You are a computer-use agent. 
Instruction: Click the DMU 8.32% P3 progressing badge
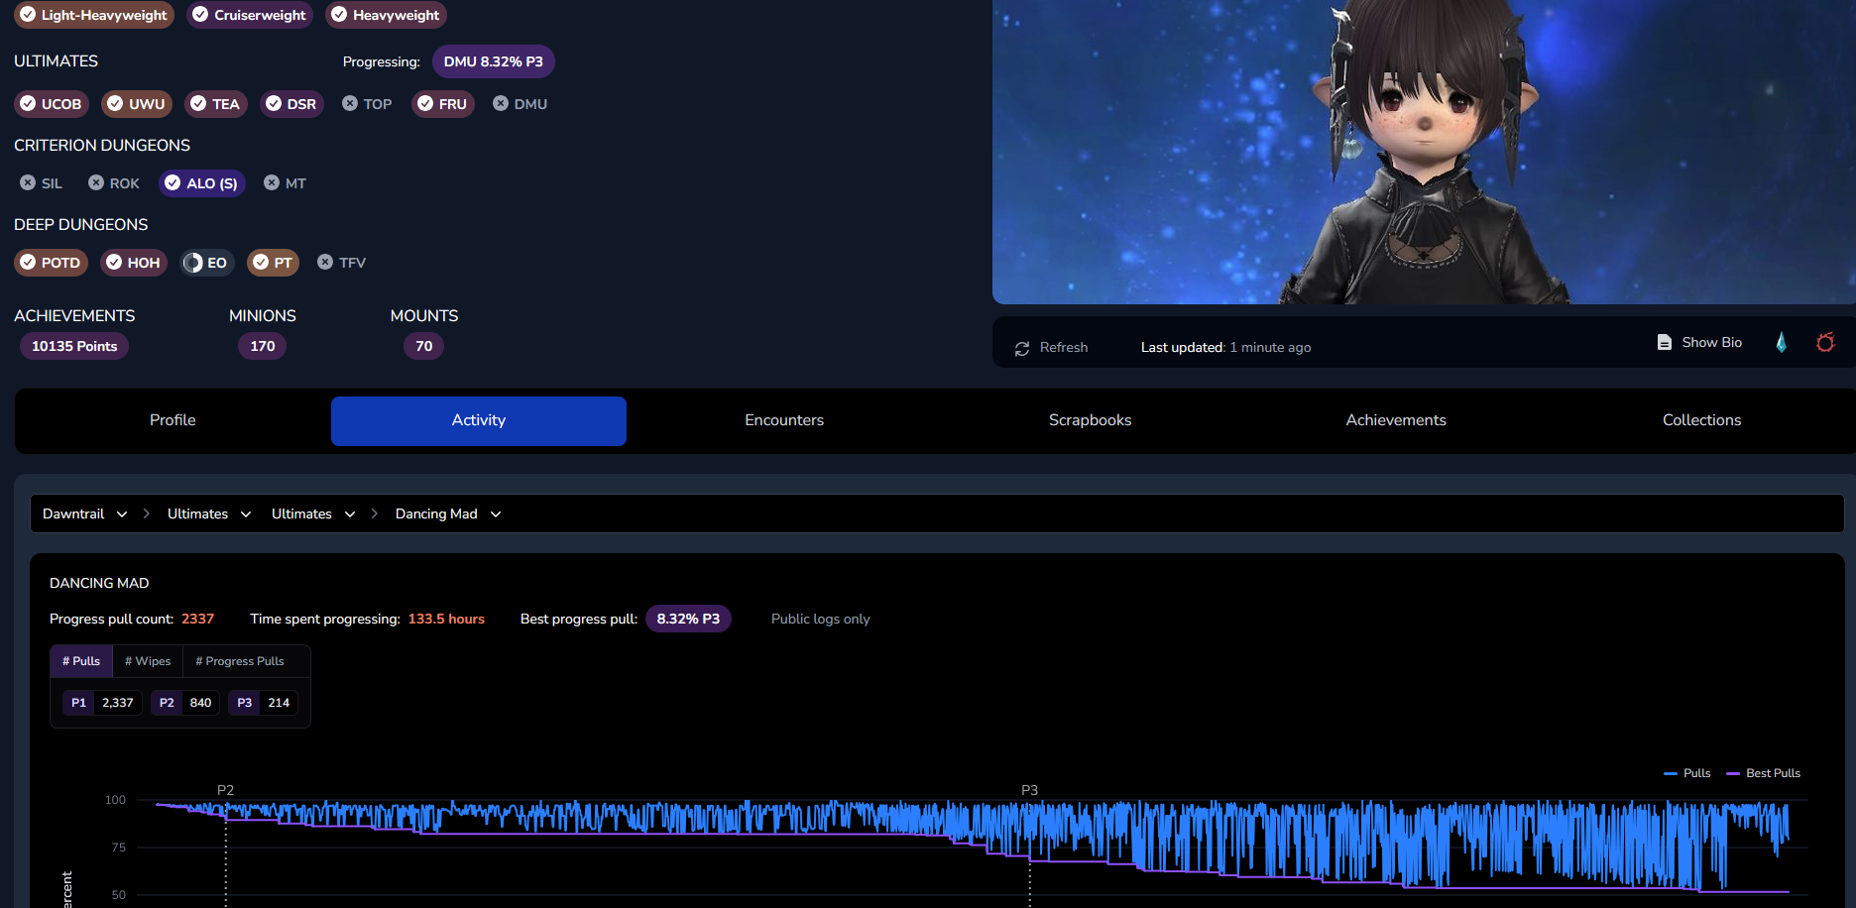point(494,61)
